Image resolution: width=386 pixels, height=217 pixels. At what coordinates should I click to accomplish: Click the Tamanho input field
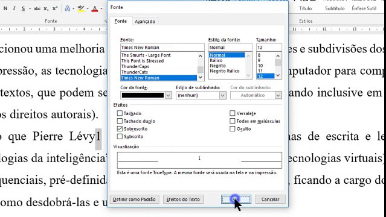pos(269,47)
